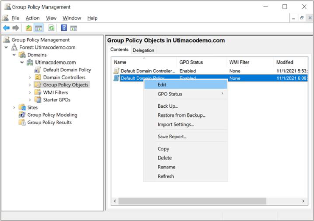
Task: Open the Action menu in menu bar
Action: 32,18
